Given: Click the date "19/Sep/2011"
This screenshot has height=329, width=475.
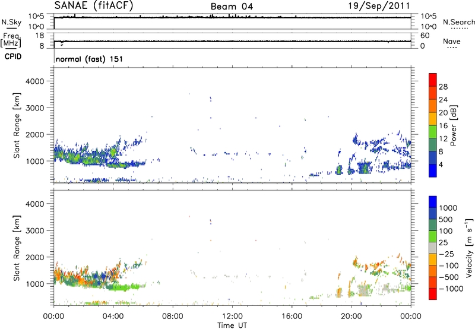Looking at the screenshot, I should [x=379, y=6].
